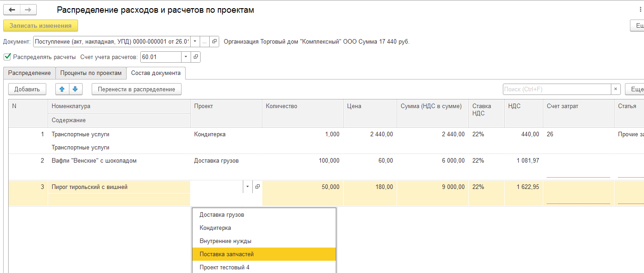
Task: Move row up with blue arrow
Action: pyautogui.click(x=62, y=89)
